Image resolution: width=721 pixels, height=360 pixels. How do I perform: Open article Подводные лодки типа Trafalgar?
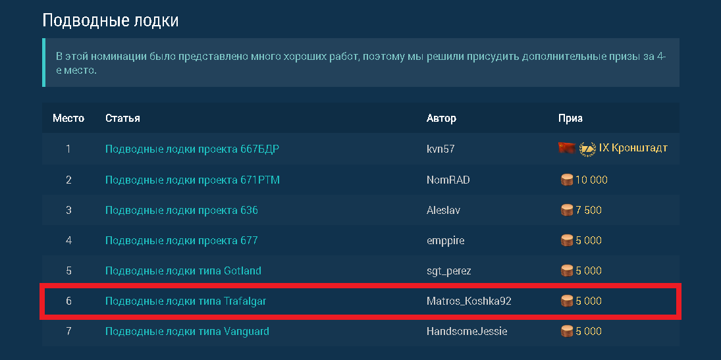click(x=186, y=301)
